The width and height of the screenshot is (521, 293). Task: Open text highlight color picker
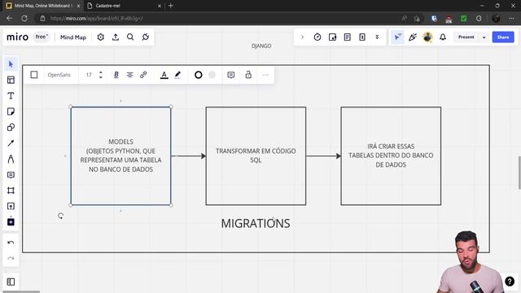coord(177,75)
